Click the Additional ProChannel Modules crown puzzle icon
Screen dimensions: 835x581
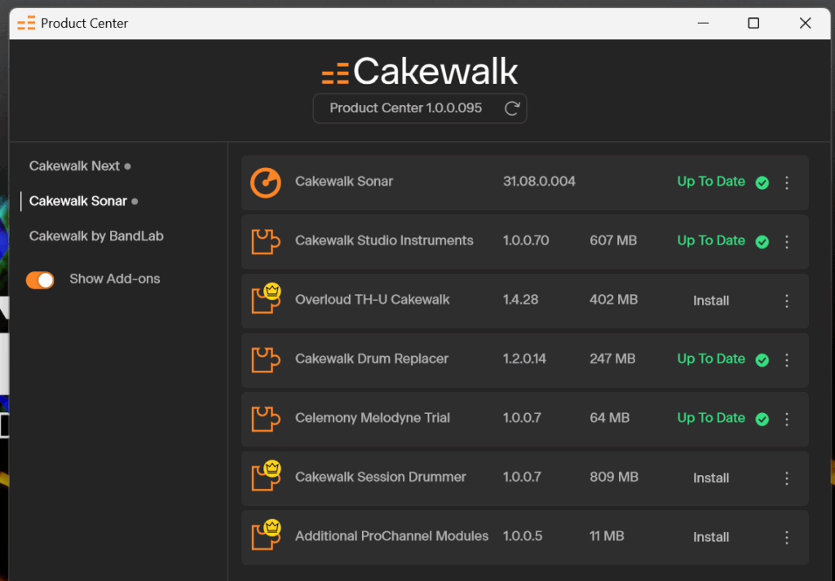pyautogui.click(x=266, y=535)
